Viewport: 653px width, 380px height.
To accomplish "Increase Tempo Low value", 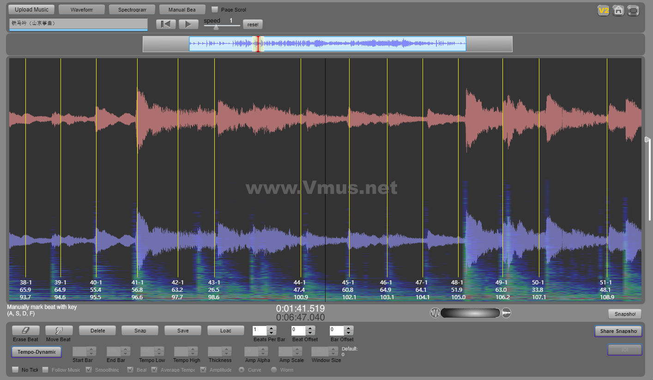I will (159, 349).
